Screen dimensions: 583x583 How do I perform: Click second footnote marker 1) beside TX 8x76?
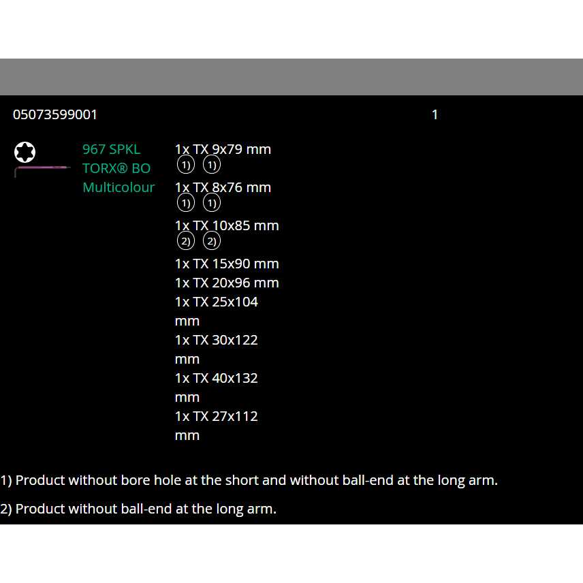(x=211, y=202)
